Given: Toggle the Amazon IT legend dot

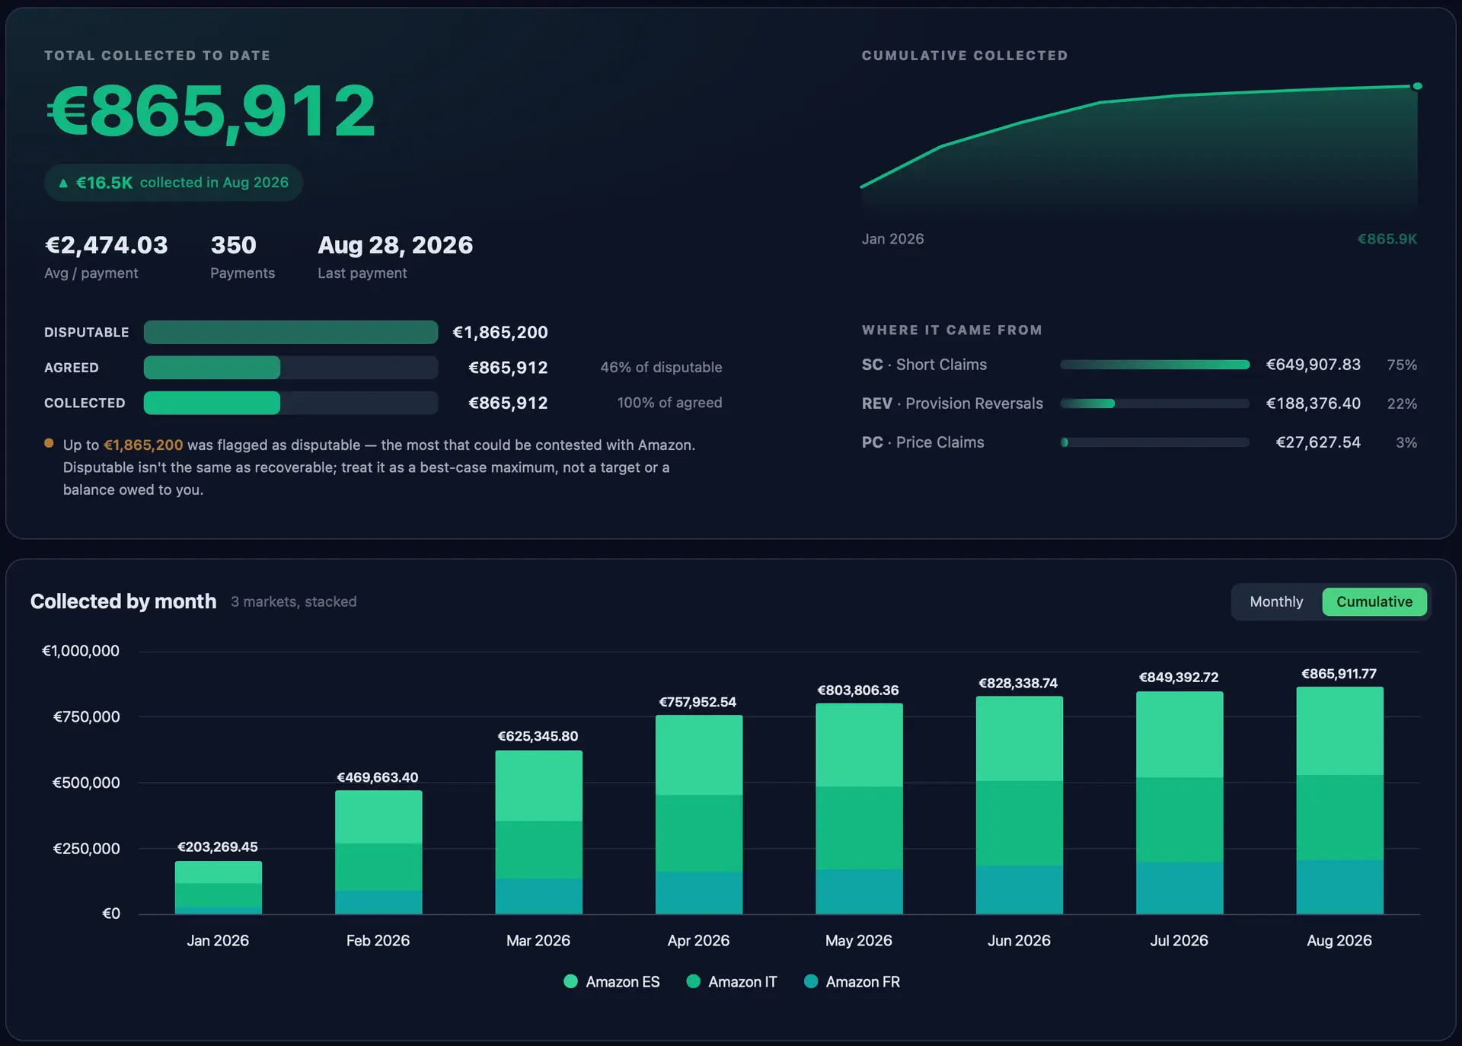Looking at the screenshot, I should tap(693, 981).
